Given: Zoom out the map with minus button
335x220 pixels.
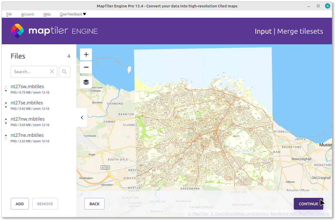Looking at the screenshot, I should pyautogui.click(x=86, y=67).
